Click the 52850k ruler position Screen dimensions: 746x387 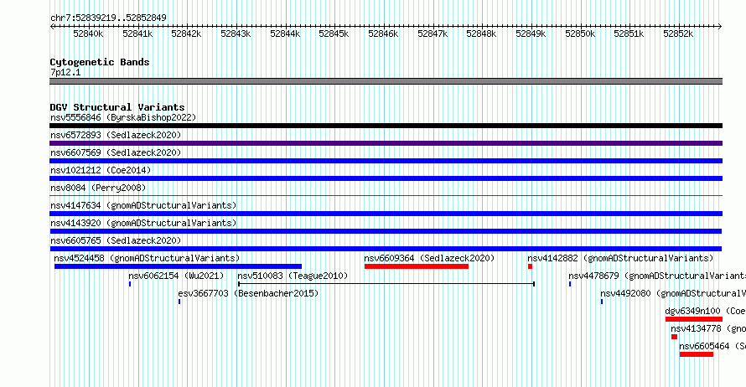580,34
